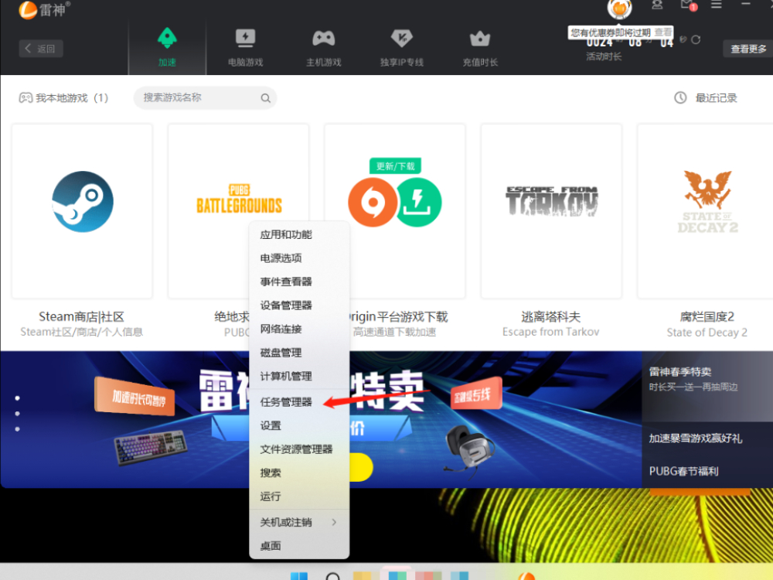Click the search magnifier icon
The width and height of the screenshot is (773, 580).
[265, 98]
